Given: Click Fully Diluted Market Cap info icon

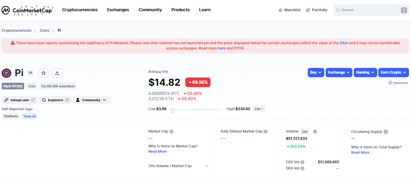Looking at the screenshot, I should pyautogui.click(x=266, y=132).
